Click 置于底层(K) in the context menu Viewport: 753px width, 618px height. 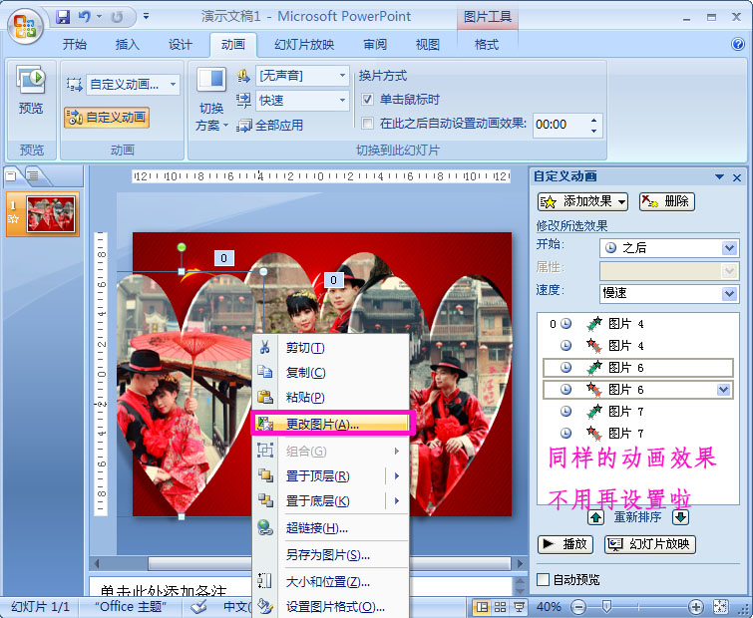pos(317,501)
